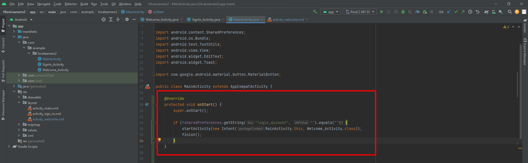Open the app run configuration dropdown
528x163 pixels.
pos(330,12)
